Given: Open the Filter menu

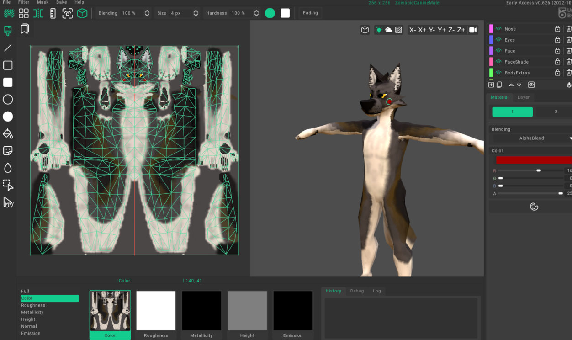Looking at the screenshot, I should (x=24, y=2).
